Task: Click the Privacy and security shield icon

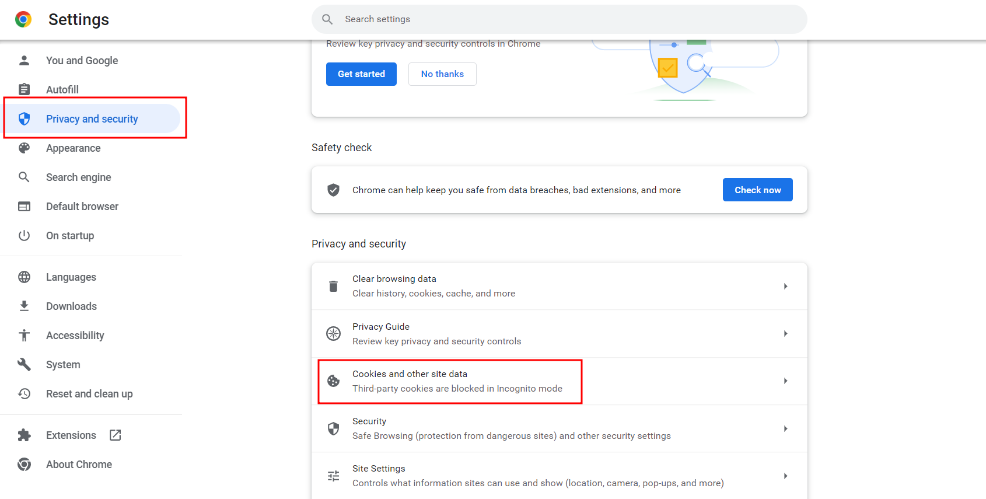Action: coord(24,118)
